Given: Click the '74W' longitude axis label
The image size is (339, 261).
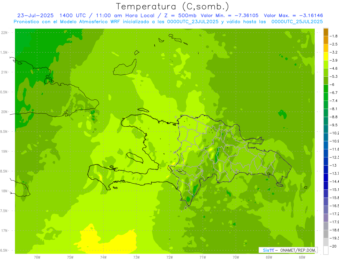Looking at the screenshot, I should tap(103, 257).
